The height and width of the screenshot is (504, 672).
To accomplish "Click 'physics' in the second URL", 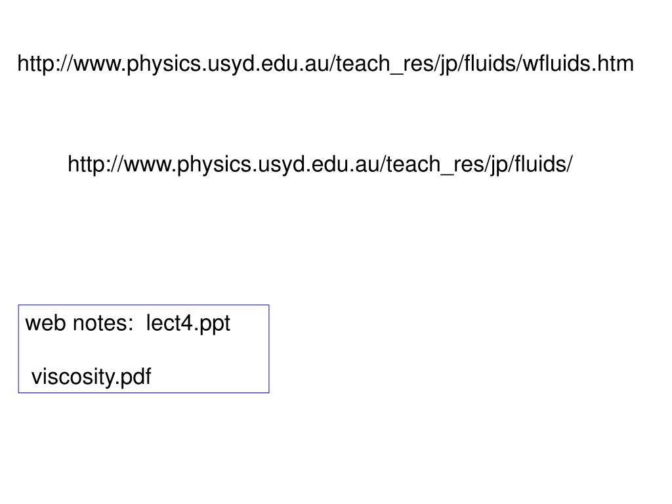I will [215, 165].
